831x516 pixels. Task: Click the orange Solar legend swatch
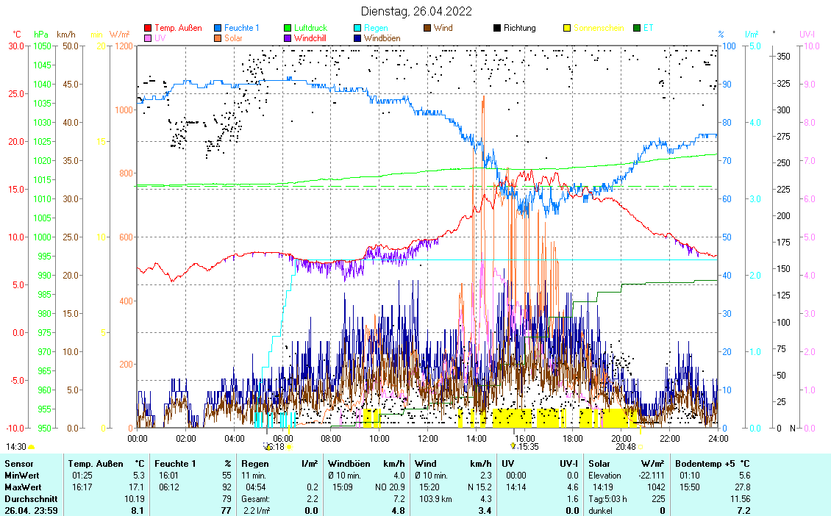point(218,37)
